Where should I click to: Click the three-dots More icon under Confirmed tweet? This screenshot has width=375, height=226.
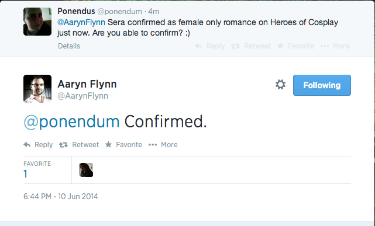(153, 145)
